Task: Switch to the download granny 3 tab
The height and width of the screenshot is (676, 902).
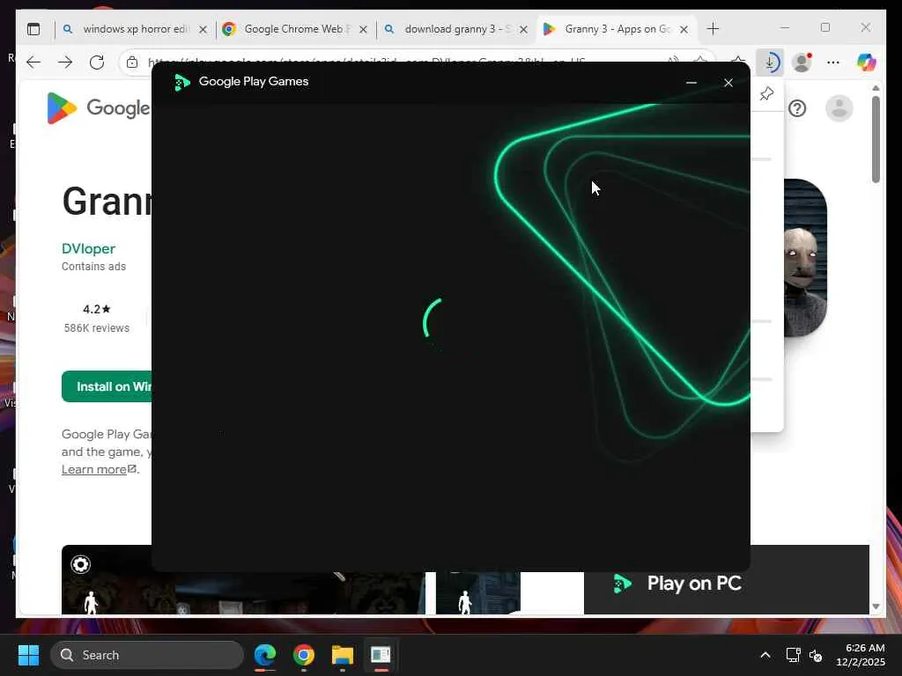Action: click(457, 29)
